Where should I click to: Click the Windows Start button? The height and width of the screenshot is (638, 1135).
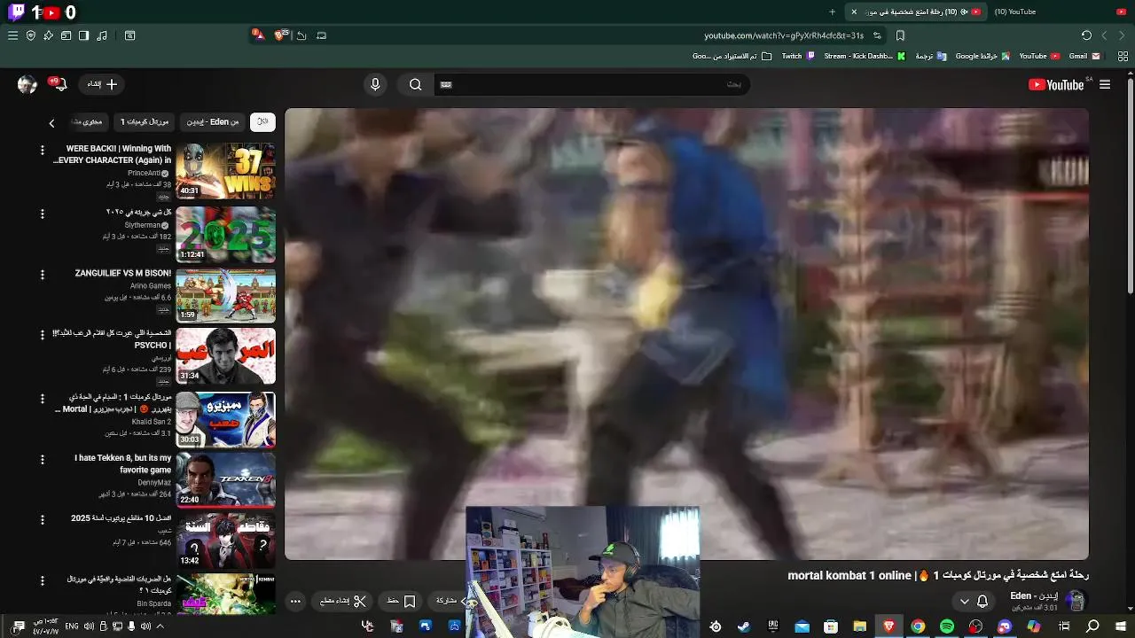click(1122, 626)
